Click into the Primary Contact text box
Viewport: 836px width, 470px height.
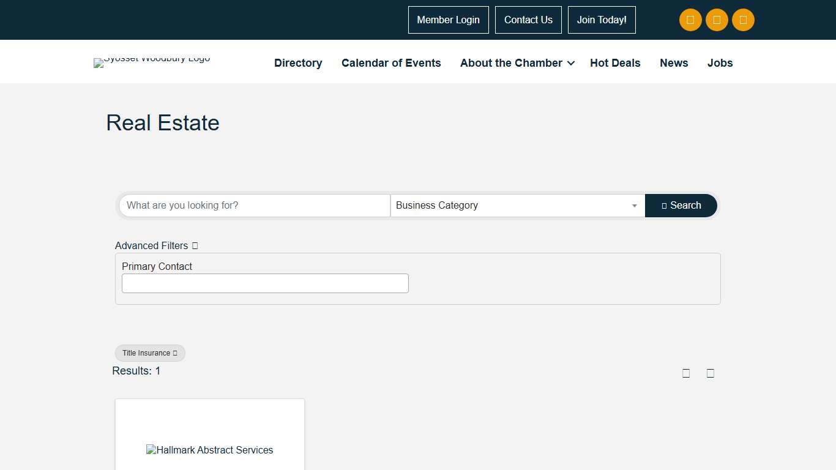[265, 283]
